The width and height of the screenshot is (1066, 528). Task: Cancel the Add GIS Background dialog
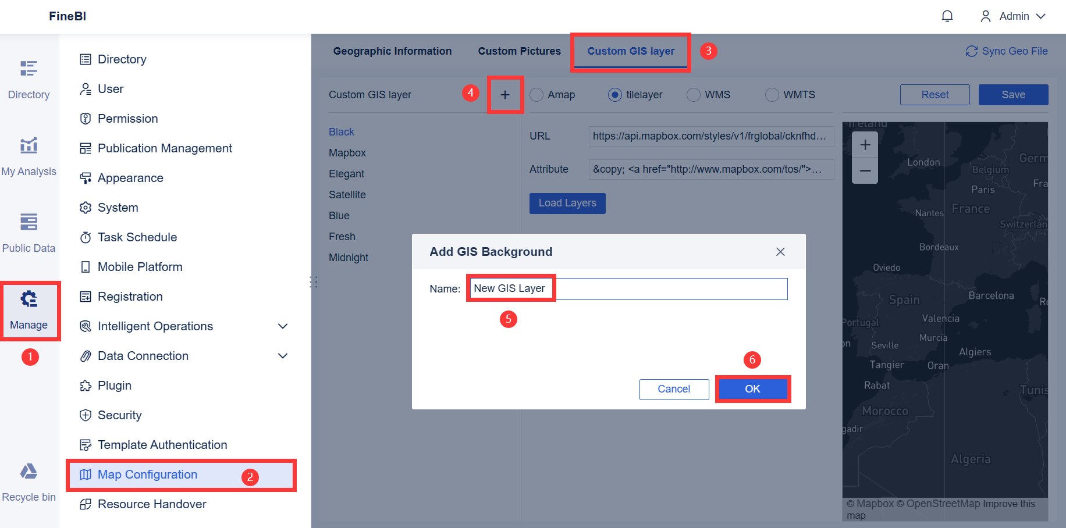(x=674, y=388)
